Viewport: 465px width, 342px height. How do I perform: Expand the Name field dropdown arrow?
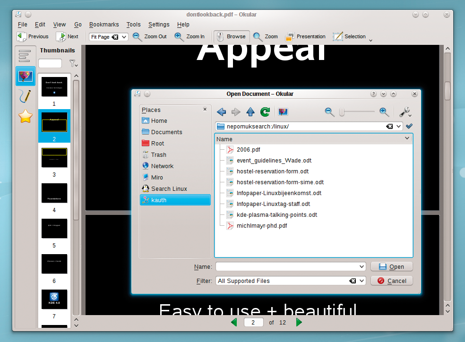point(362,267)
